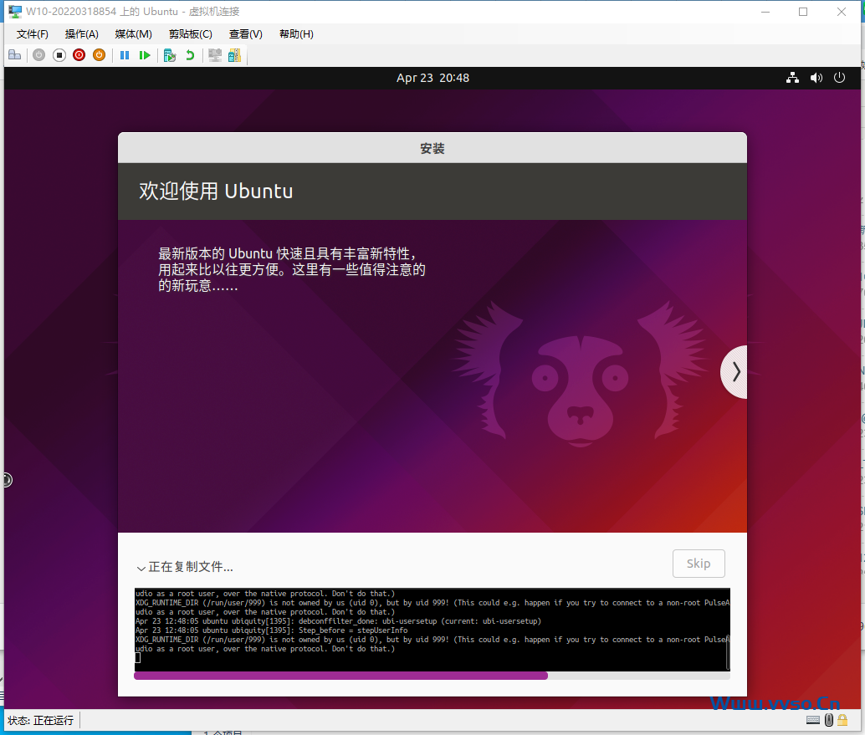
Task: Toggle Enhanced Session mode in the toolbar
Action: tap(215, 54)
